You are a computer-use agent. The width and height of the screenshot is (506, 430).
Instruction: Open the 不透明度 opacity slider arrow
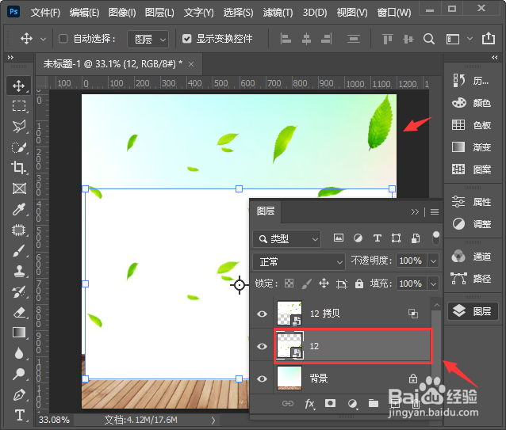(433, 261)
